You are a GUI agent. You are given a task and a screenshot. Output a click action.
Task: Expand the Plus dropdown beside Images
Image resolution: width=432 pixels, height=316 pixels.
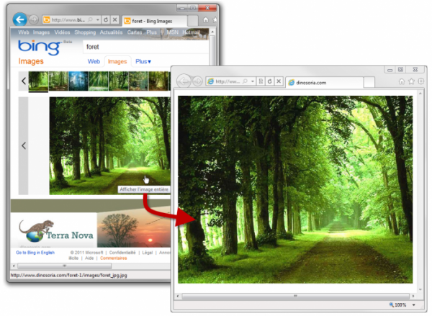tap(143, 62)
